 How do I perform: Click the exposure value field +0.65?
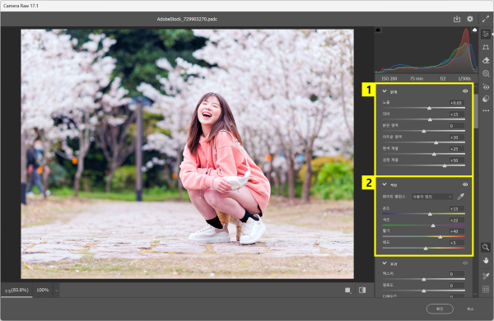[x=456, y=103]
